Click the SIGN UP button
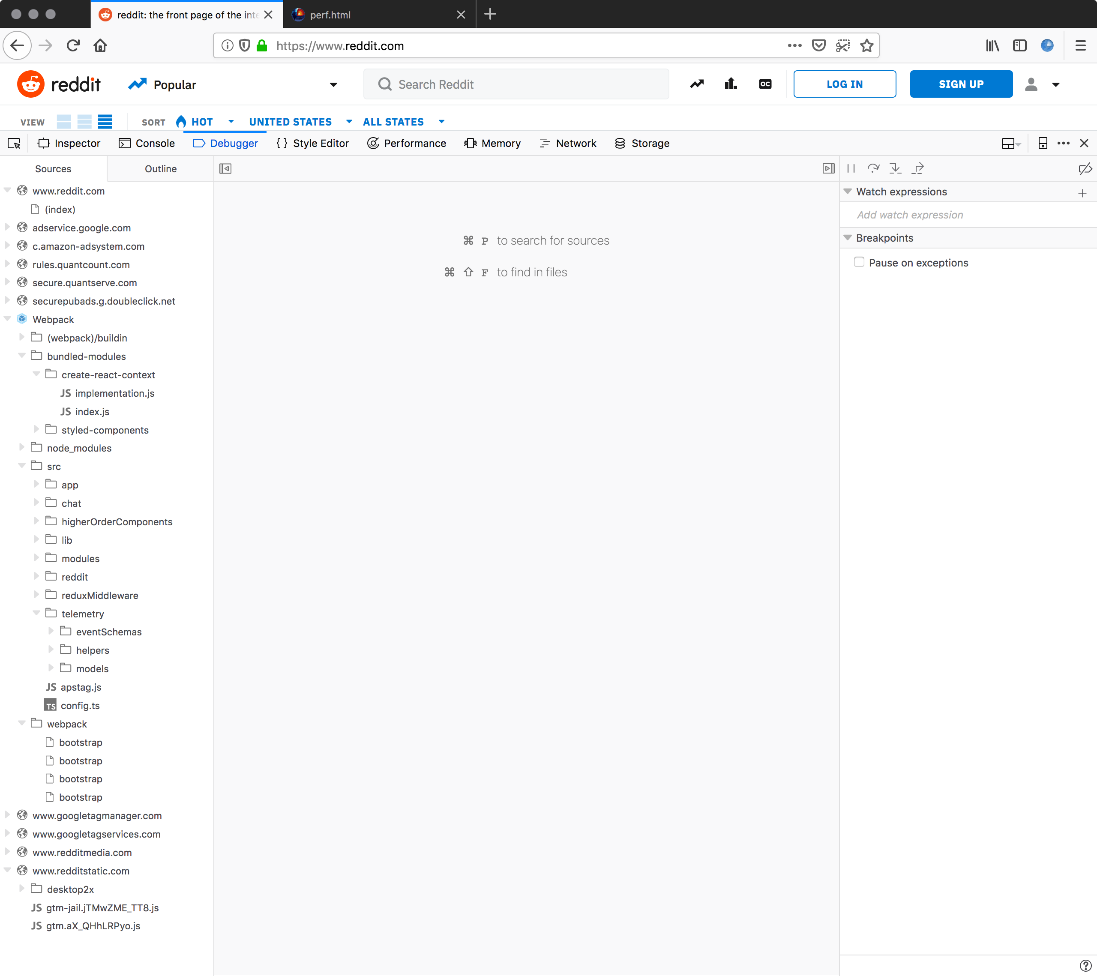This screenshot has width=1097, height=976. [x=961, y=84]
